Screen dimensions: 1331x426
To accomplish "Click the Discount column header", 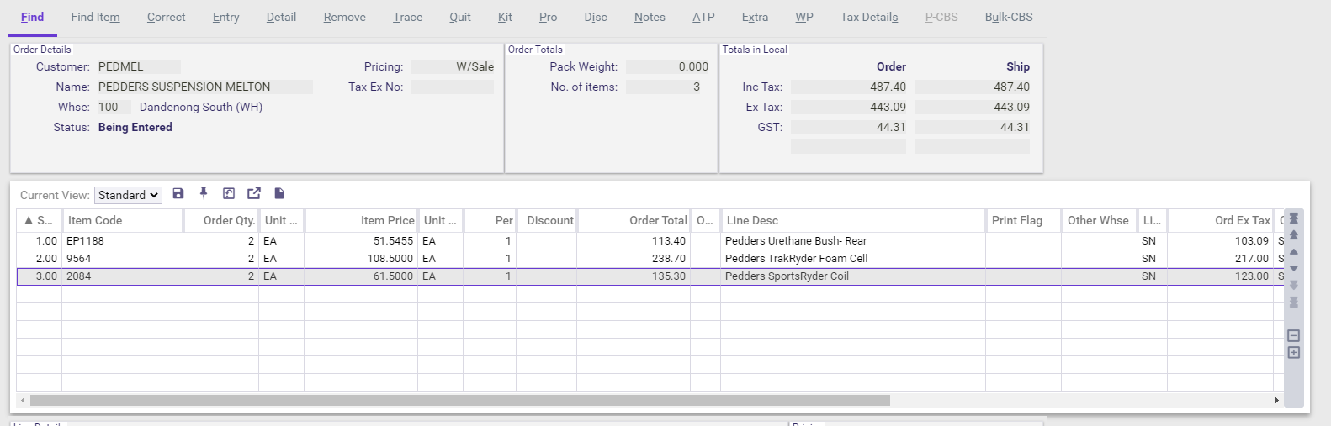I will point(547,220).
